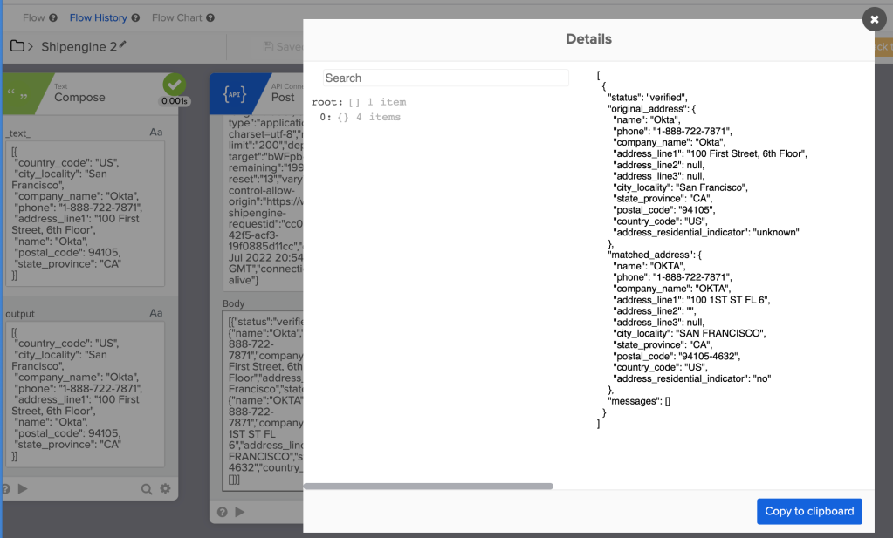The width and height of the screenshot is (893, 538).
Task: Run the Compose step with the play icon
Action: [22, 489]
